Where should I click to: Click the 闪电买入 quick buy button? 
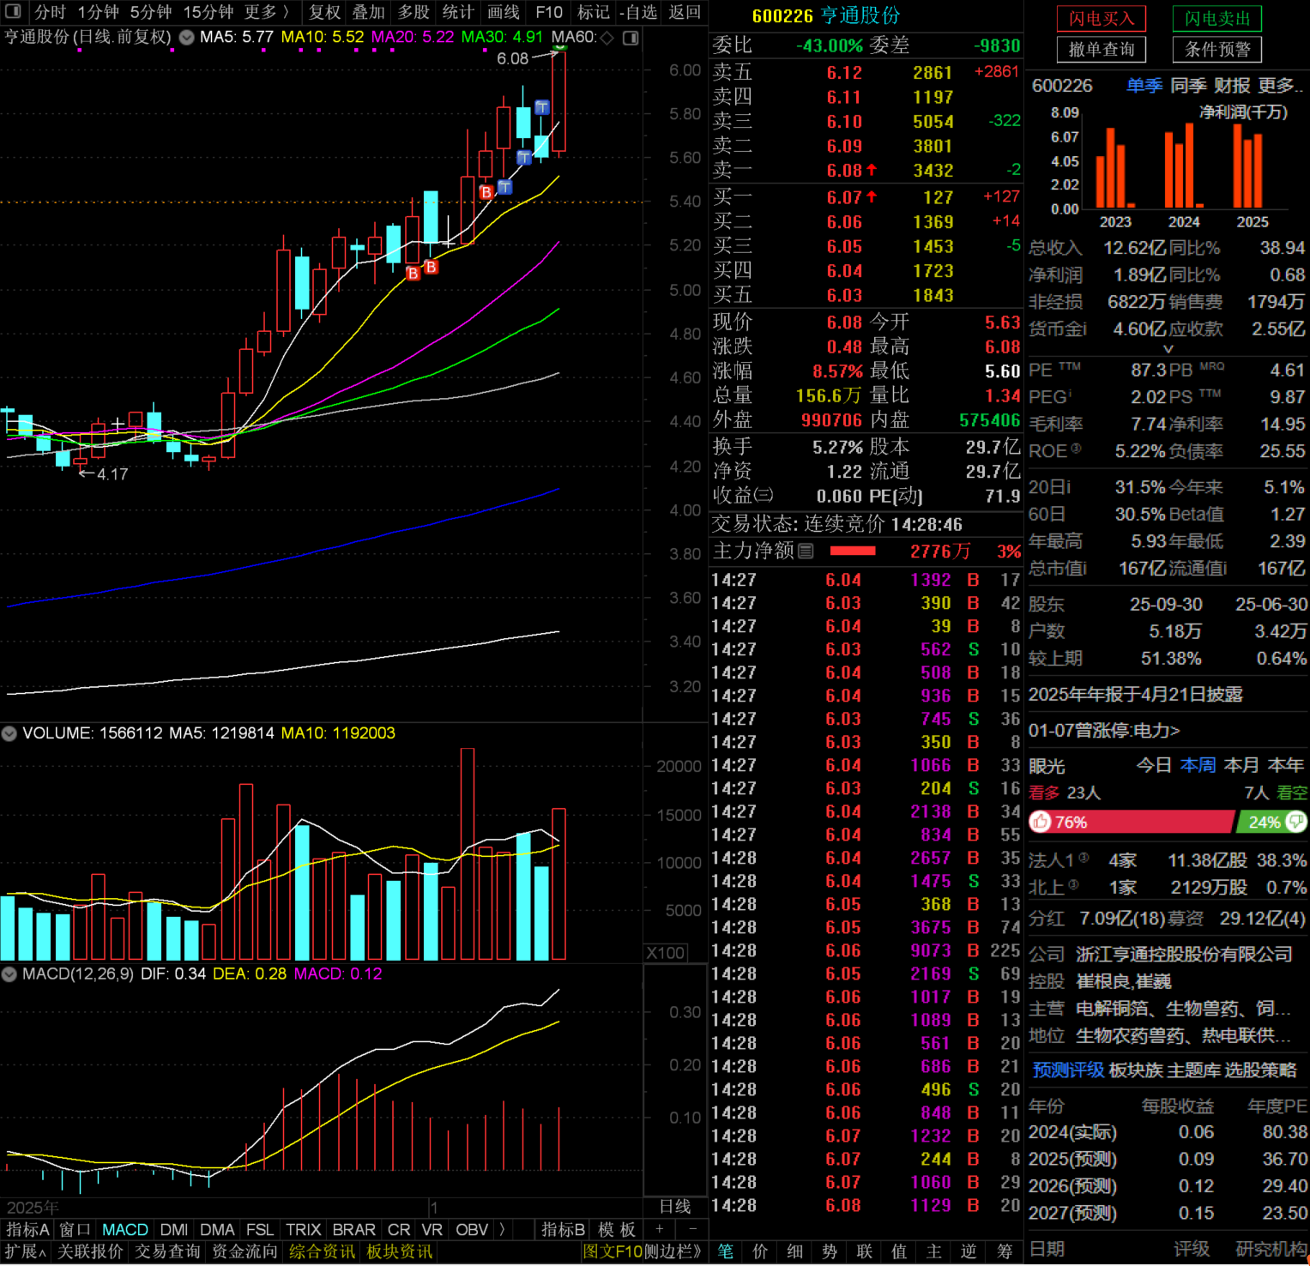coord(1102,18)
